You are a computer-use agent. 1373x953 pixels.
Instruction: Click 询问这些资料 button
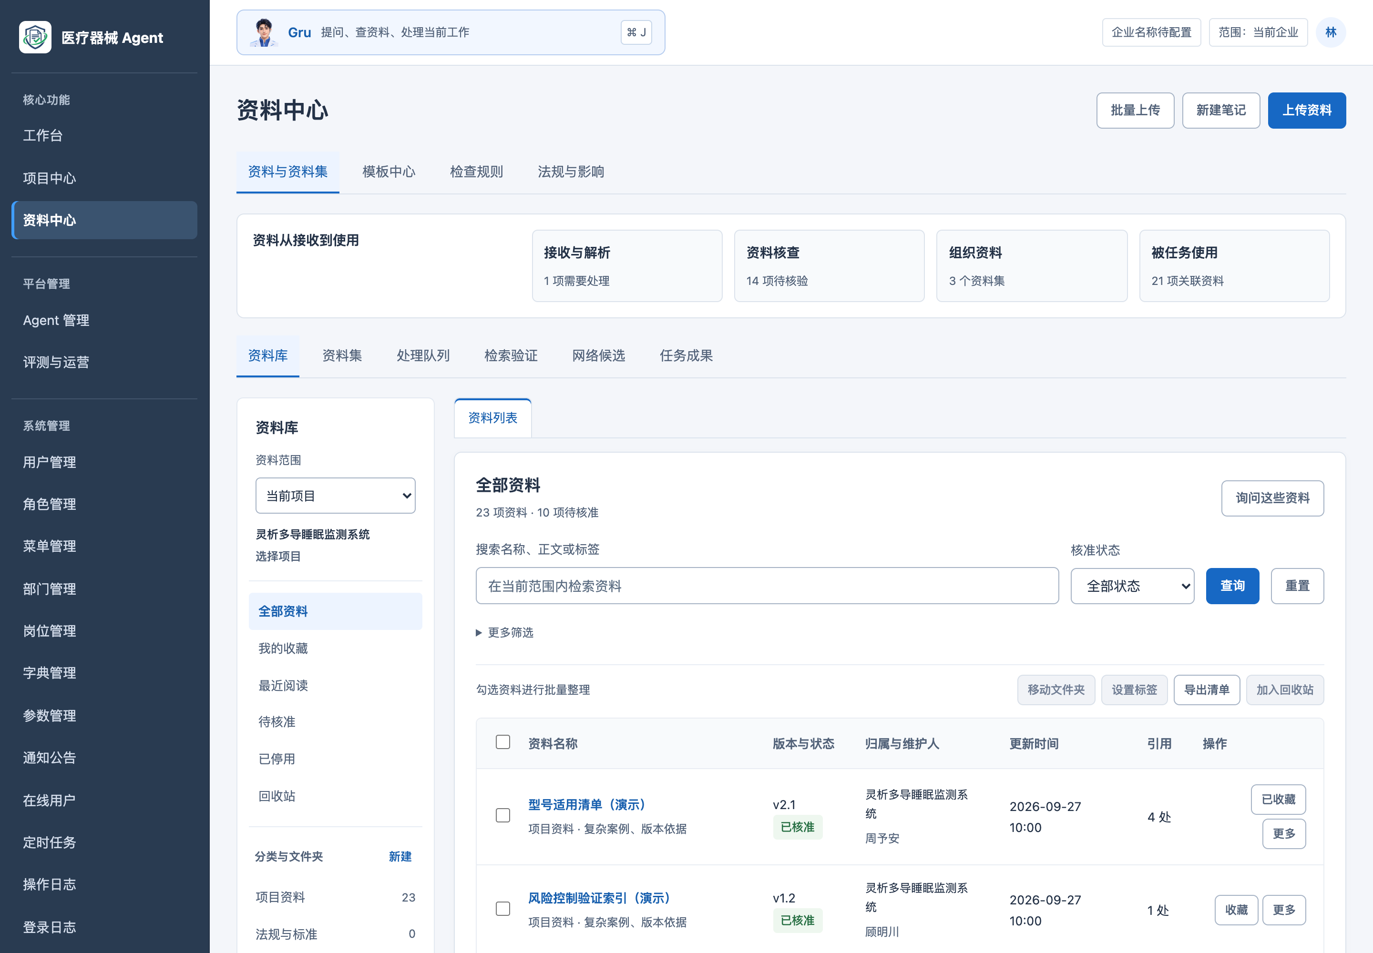coord(1272,498)
